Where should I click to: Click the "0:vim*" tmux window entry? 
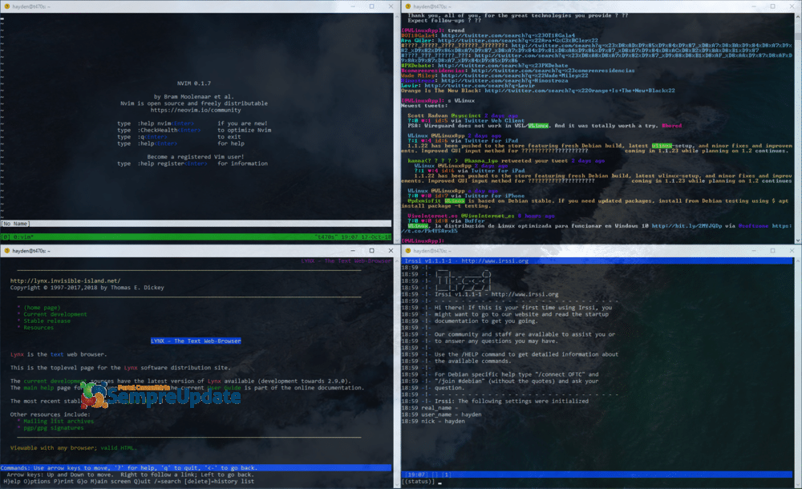(x=22, y=236)
